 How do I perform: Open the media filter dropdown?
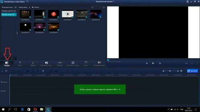(x=96, y=7)
